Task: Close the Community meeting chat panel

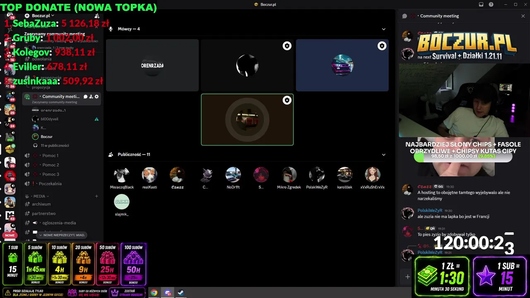Action: pyautogui.click(x=523, y=16)
